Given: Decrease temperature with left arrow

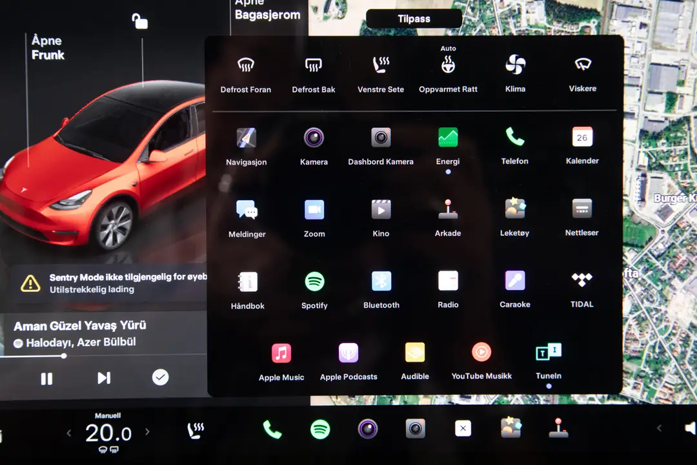Looking at the screenshot, I should (69, 433).
